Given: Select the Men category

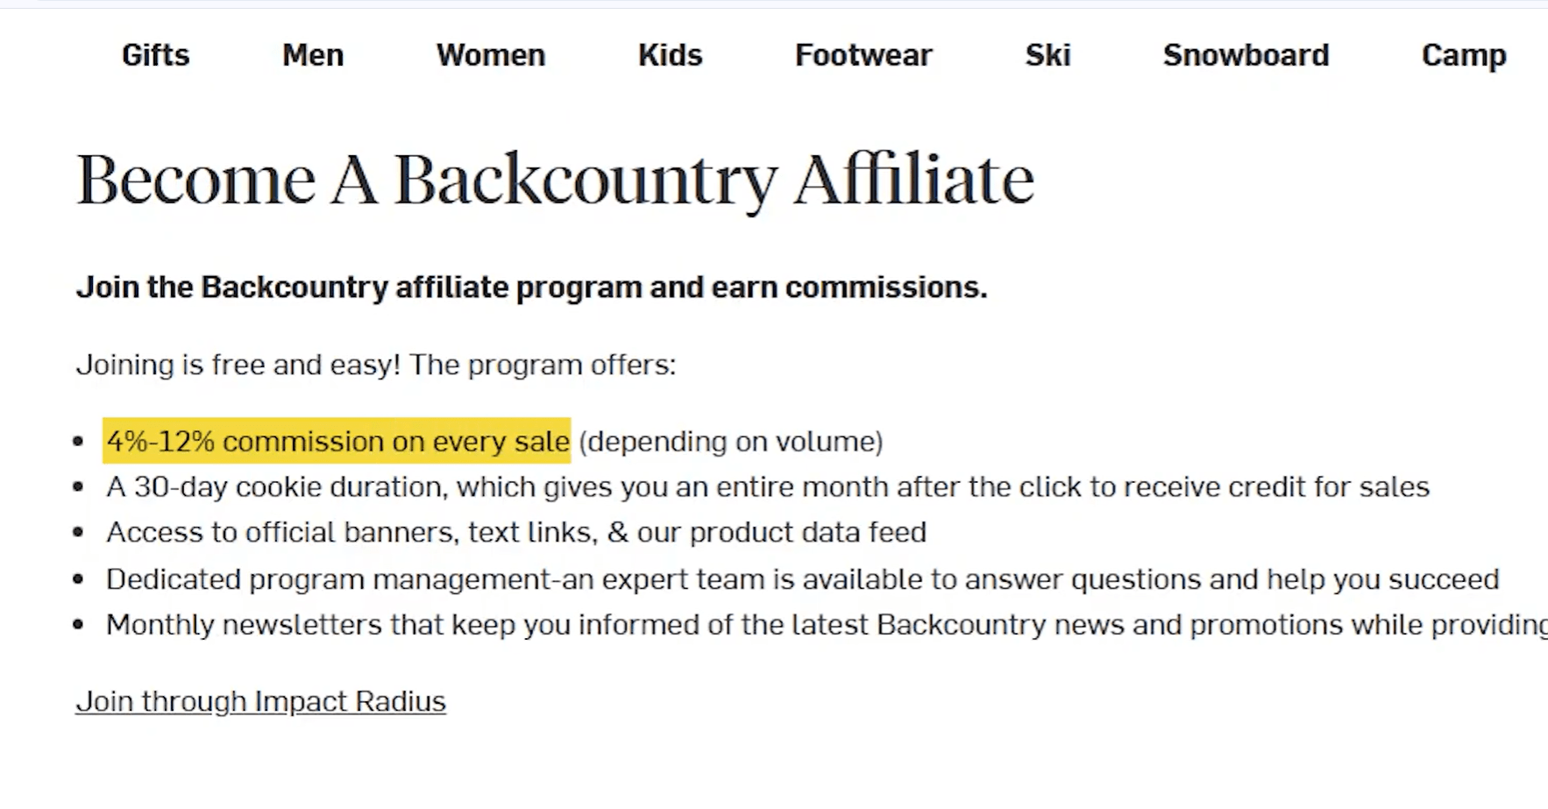Looking at the screenshot, I should pos(313,55).
